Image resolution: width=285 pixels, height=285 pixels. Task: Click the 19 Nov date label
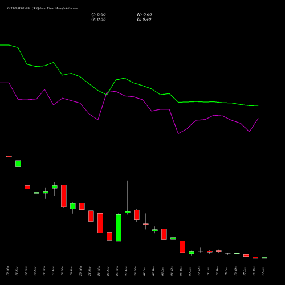[72, 271]
